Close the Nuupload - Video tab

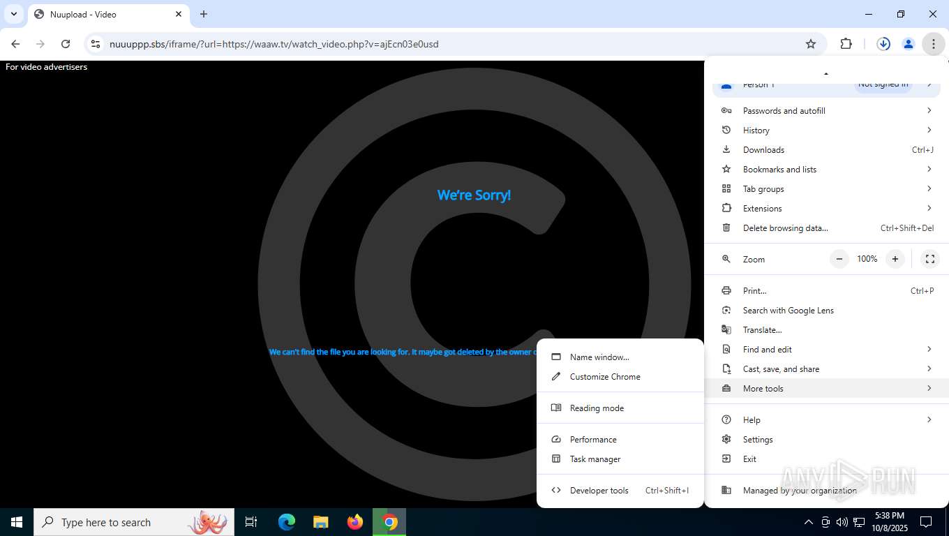click(x=179, y=14)
